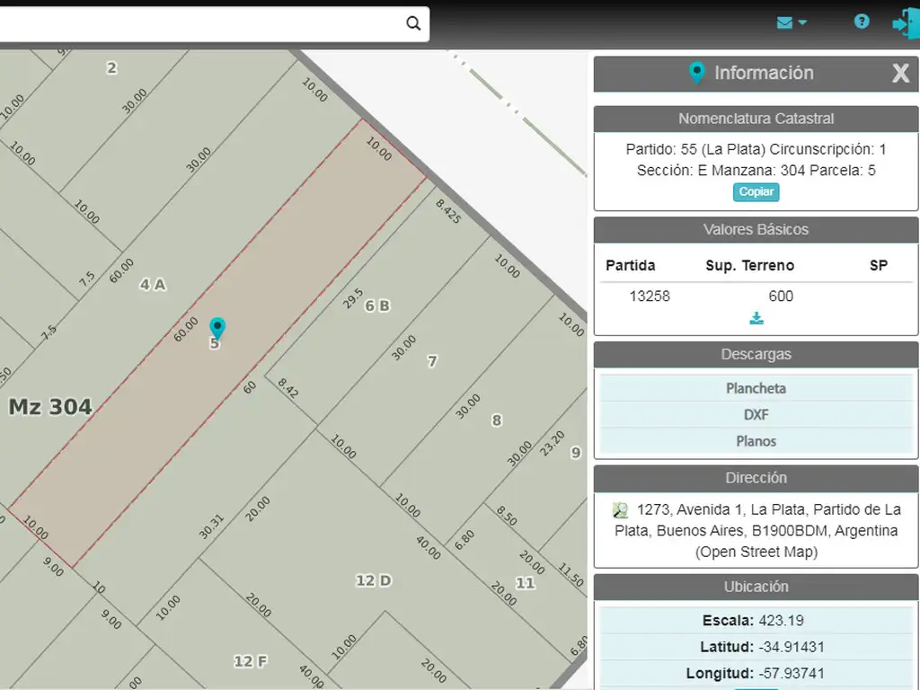Screen dimensions: 920x690
Task: Click the search magnifier icon
Action: [x=413, y=24]
